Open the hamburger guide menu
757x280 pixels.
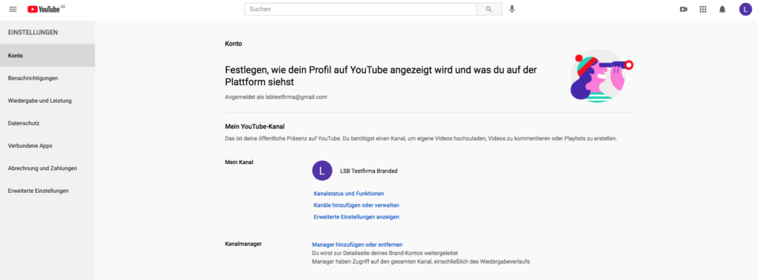13,9
